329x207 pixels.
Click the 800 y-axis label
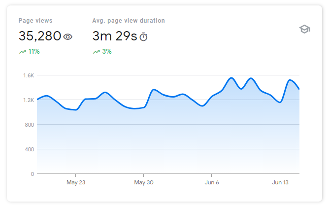pos(30,125)
